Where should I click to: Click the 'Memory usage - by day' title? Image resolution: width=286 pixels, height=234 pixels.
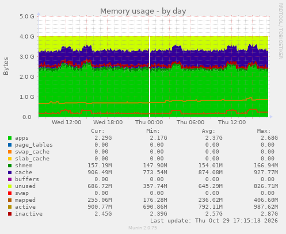[x=143, y=11]
